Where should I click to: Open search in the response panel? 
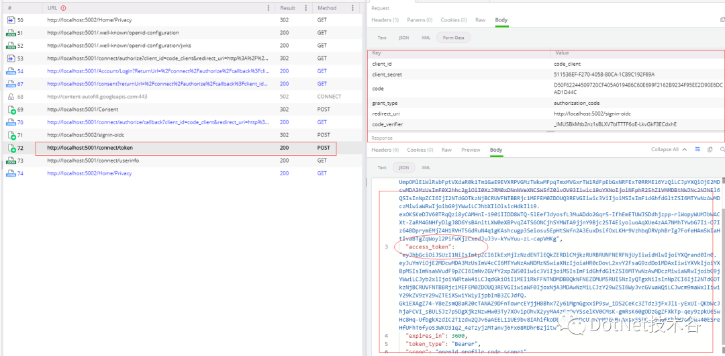[x=722, y=150]
